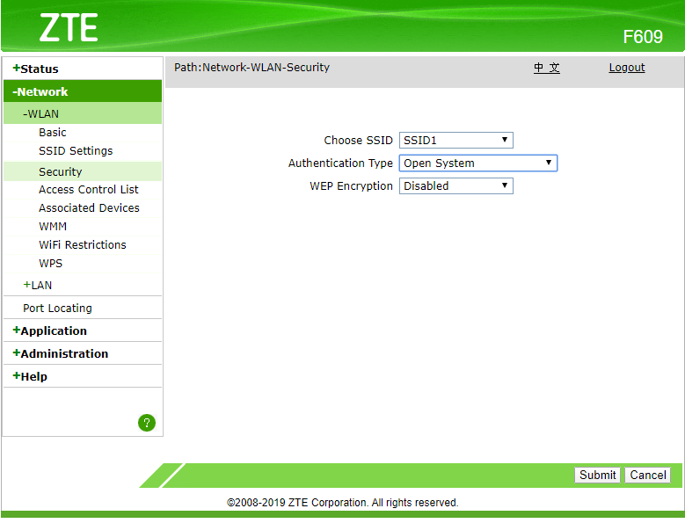This screenshot has height=523, width=685.
Task: Click the ZTE Corporation copyright text
Action: 343,503
